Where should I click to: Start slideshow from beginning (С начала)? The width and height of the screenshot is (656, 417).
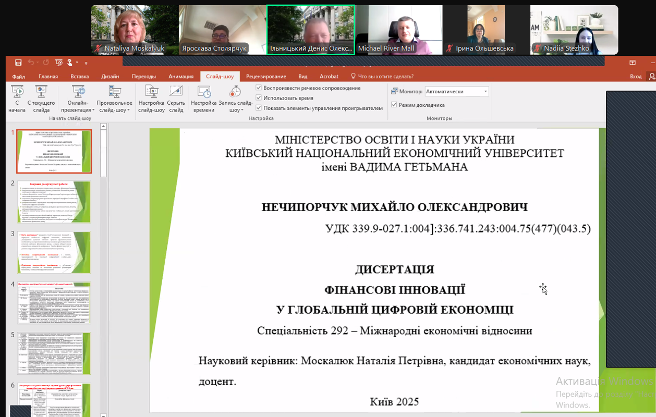click(17, 99)
